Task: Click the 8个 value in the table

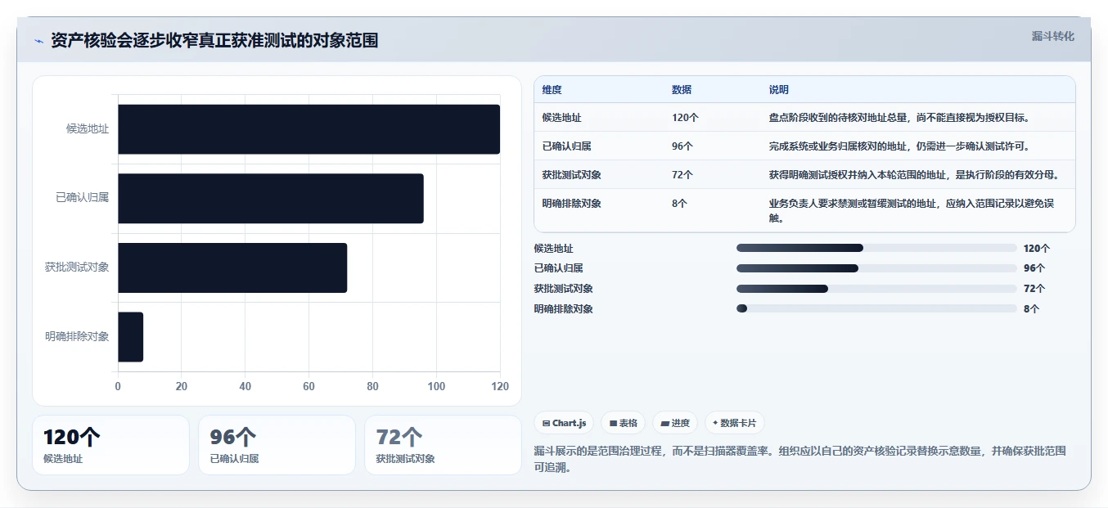Action: [x=679, y=204]
